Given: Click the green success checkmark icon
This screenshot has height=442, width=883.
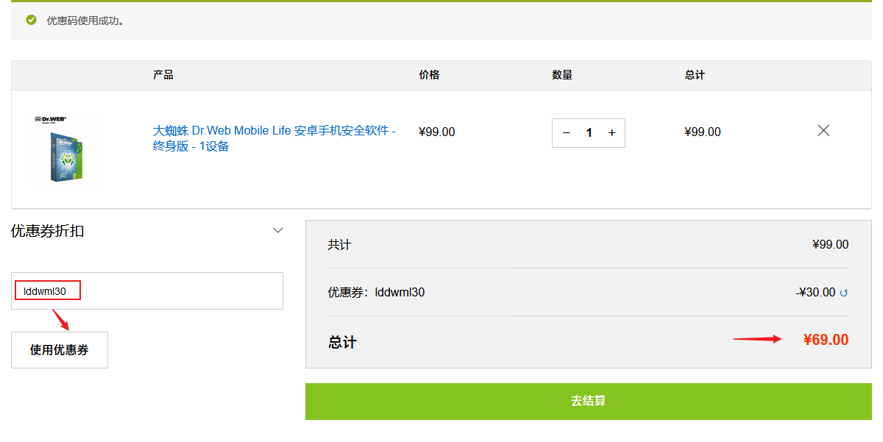Looking at the screenshot, I should click(29, 20).
